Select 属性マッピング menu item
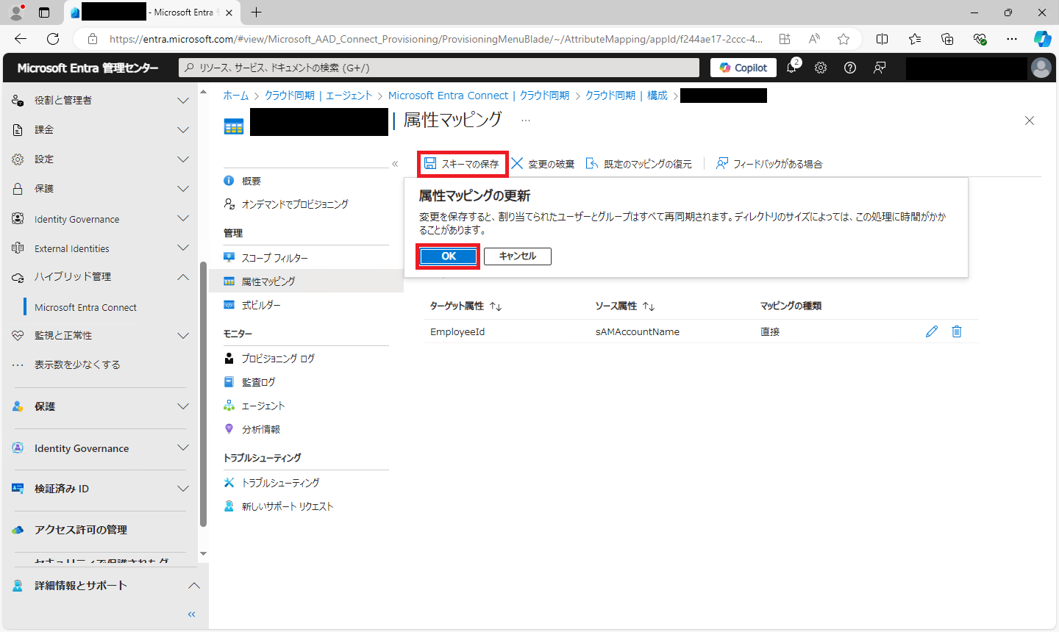 click(x=306, y=281)
